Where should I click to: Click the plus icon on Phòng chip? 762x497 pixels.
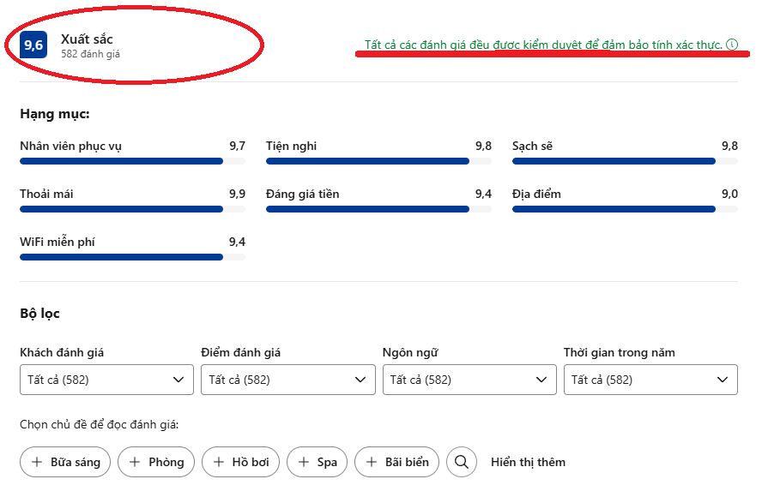(x=135, y=462)
